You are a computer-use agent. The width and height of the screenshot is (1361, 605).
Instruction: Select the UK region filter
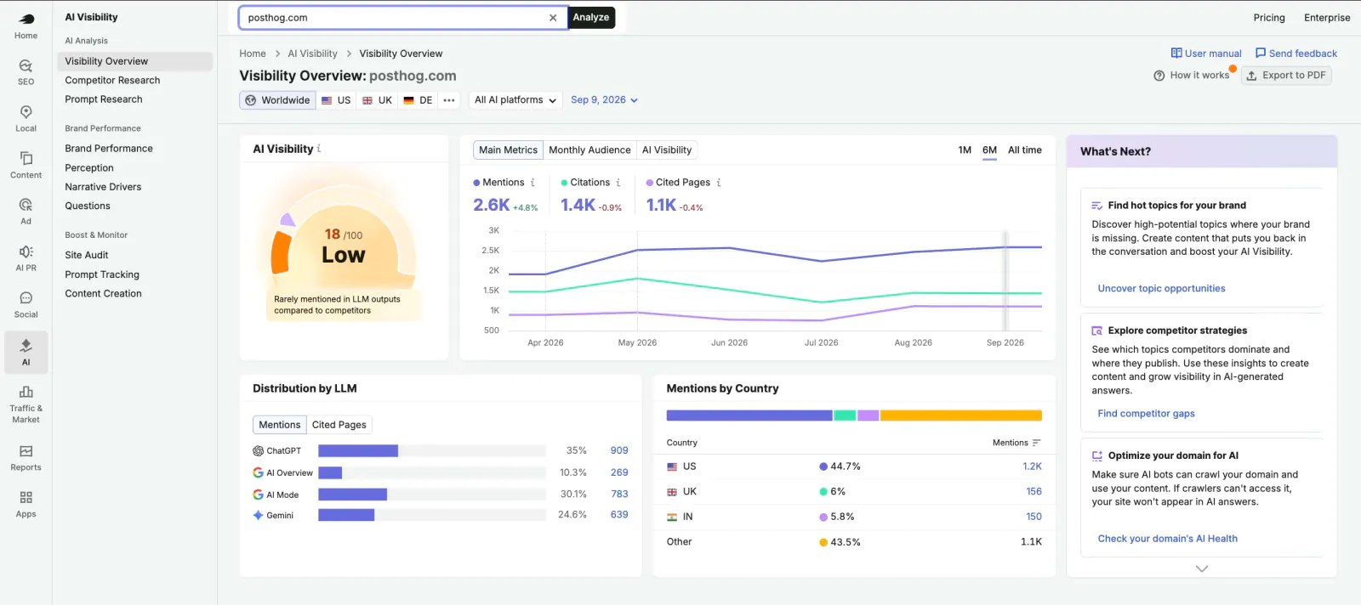point(377,100)
